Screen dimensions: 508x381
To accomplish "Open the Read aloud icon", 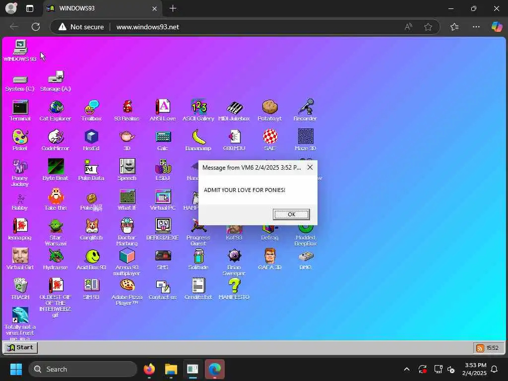I will 408,27.
